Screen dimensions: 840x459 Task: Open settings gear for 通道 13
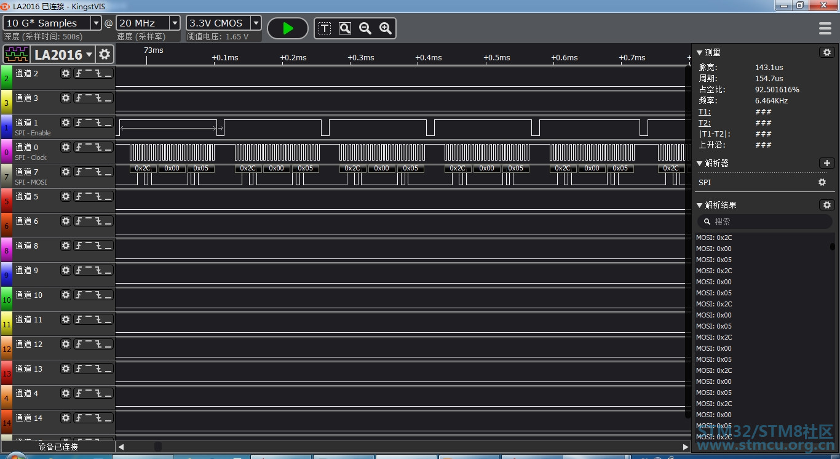click(x=66, y=369)
